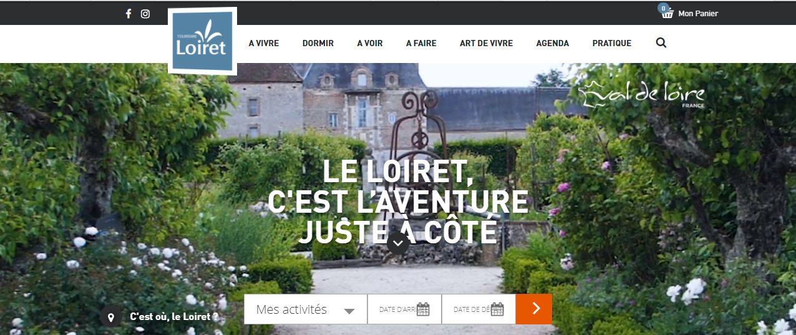Click the map pin location icon
The width and height of the screenshot is (796, 335).
pos(111,316)
